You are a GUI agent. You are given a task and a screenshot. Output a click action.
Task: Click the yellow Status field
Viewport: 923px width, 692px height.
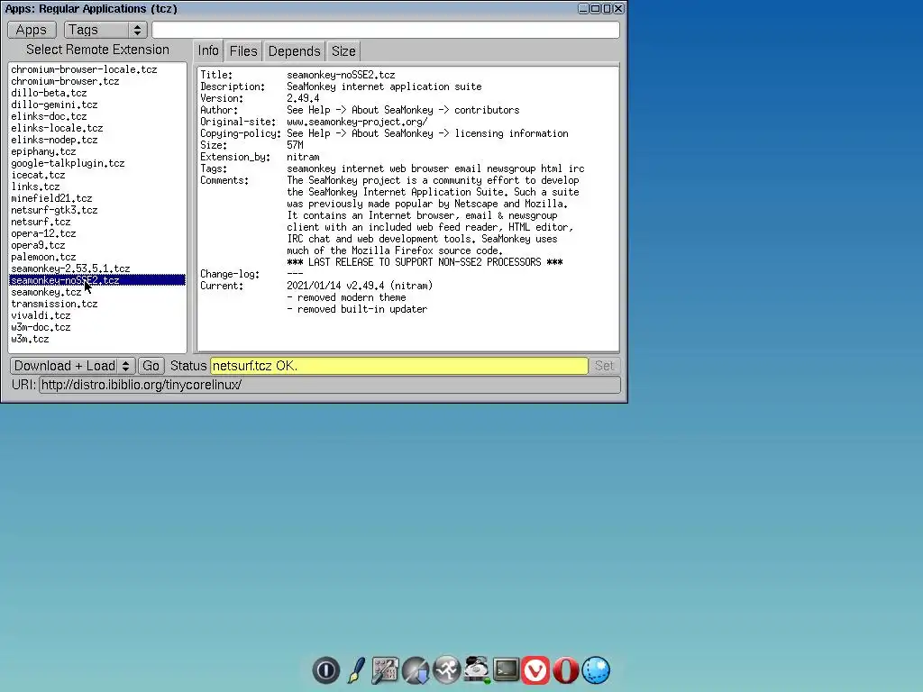click(x=399, y=366)
